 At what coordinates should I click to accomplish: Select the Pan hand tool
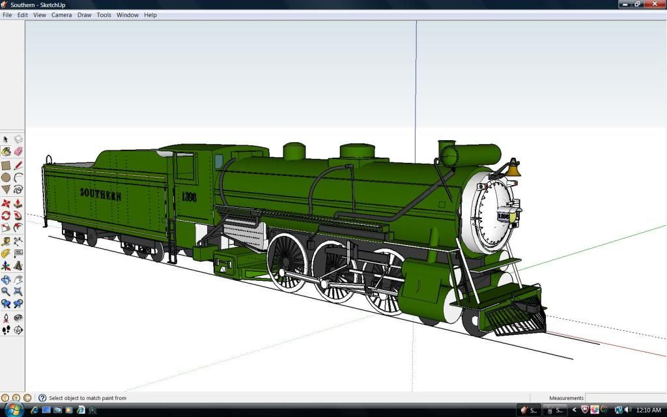[x=18, y=280]
